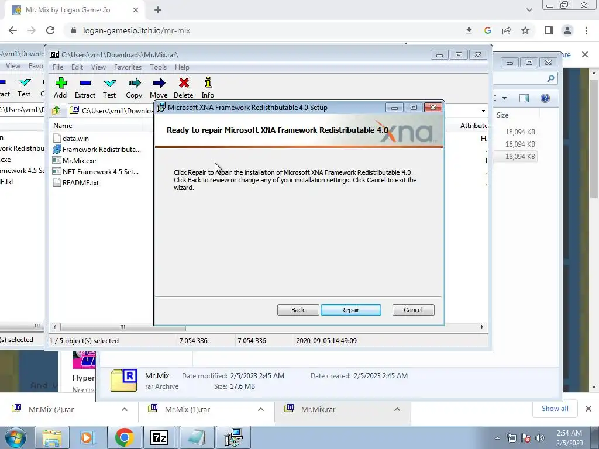599x449 pixels.
Task: Click the Repair button
Action: click(x=351, y=310)
